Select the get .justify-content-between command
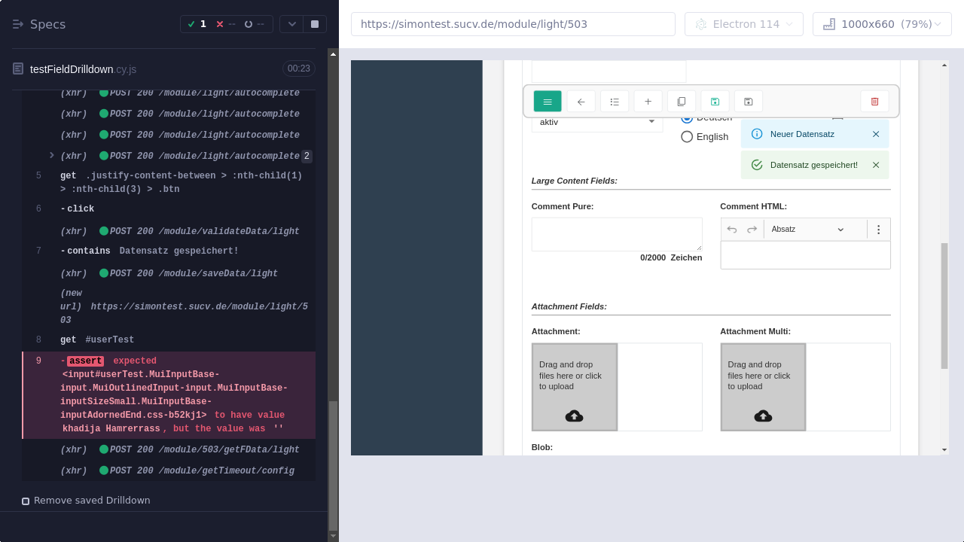964x542 pixels. point(169,182)
